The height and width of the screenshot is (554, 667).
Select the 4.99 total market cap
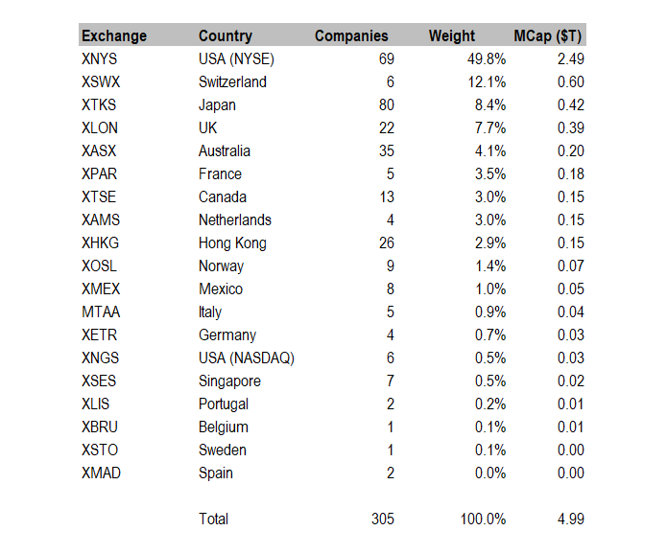tap(570, 519)
